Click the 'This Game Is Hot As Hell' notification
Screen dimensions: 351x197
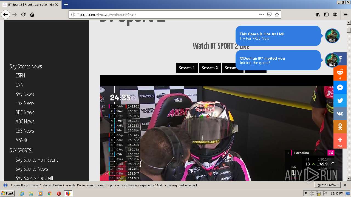[x=278, y=36]
